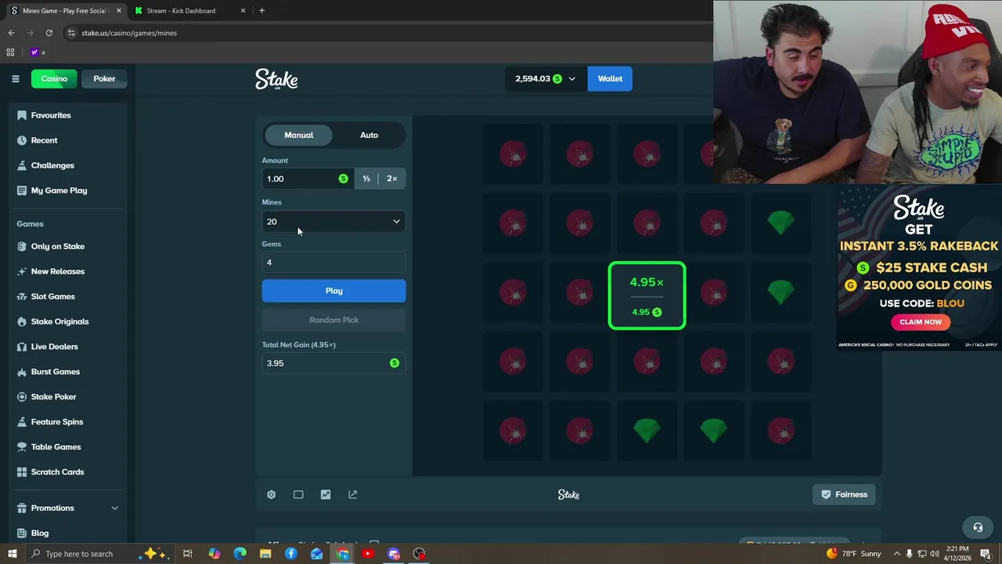Select Manual betting mode
1002x564 pixels.
298,135
